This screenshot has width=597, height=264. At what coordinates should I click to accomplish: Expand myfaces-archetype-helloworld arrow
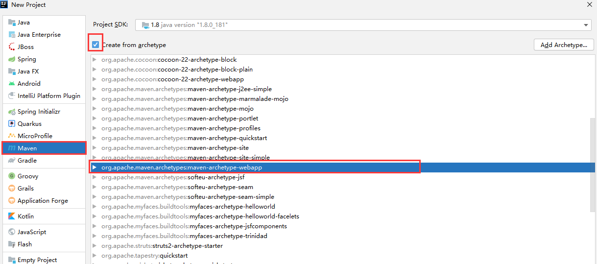click(x=95, y=207)
